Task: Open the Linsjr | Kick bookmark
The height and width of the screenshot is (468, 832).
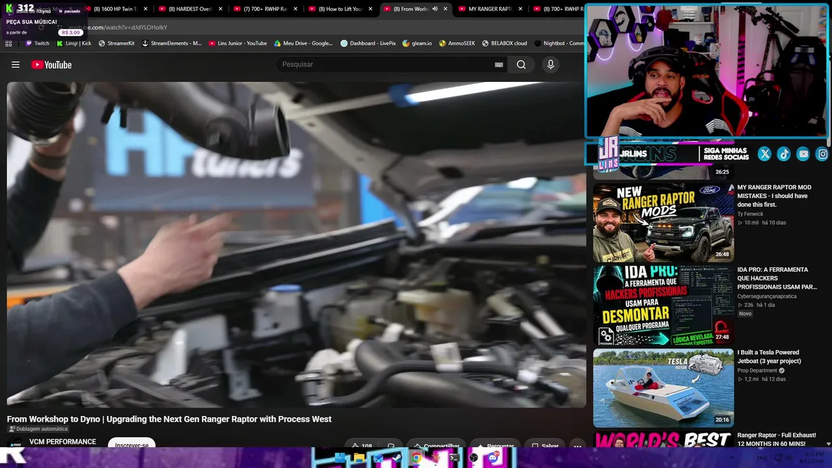Action: click(74, 44)
